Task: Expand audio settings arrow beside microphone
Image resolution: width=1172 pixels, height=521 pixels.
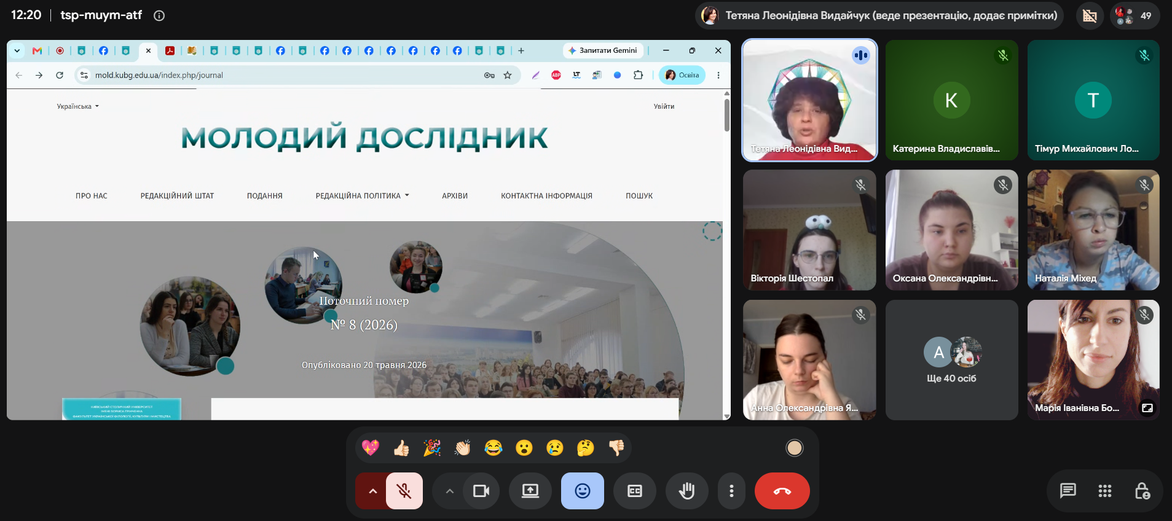Action: 372,491
